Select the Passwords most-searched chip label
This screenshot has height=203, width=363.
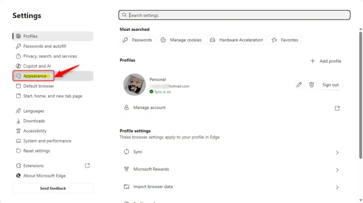tap(142, 40)
